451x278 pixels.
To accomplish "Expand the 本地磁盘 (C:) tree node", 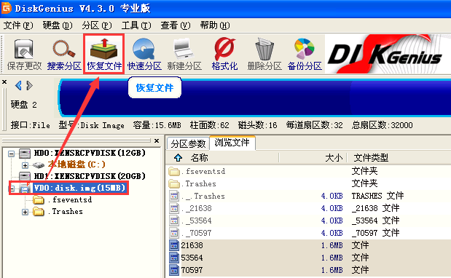I will [25, 165].
